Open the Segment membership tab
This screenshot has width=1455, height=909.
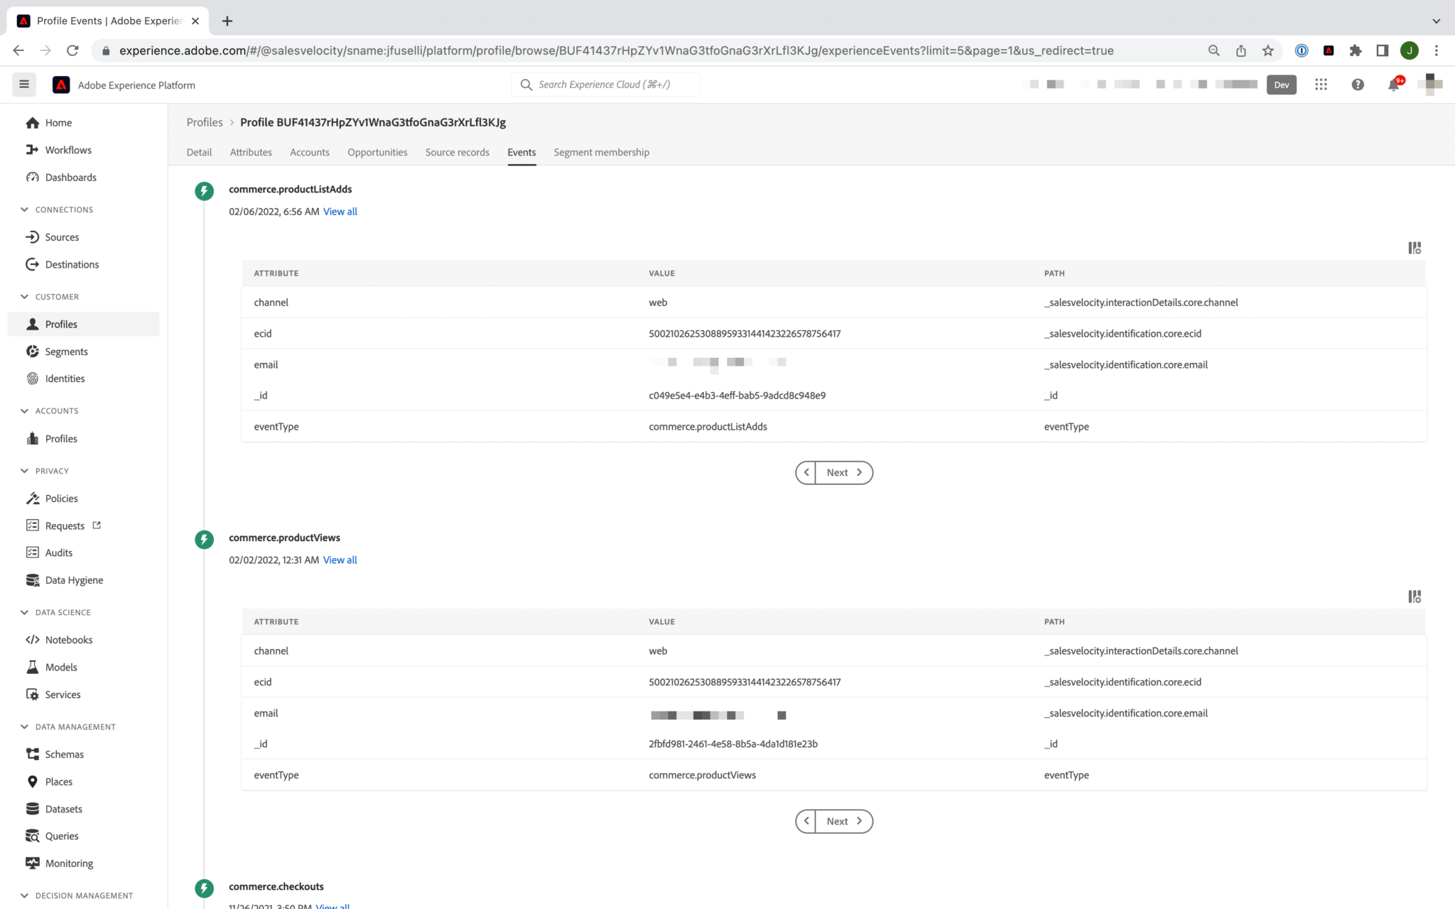coord(601,152)
